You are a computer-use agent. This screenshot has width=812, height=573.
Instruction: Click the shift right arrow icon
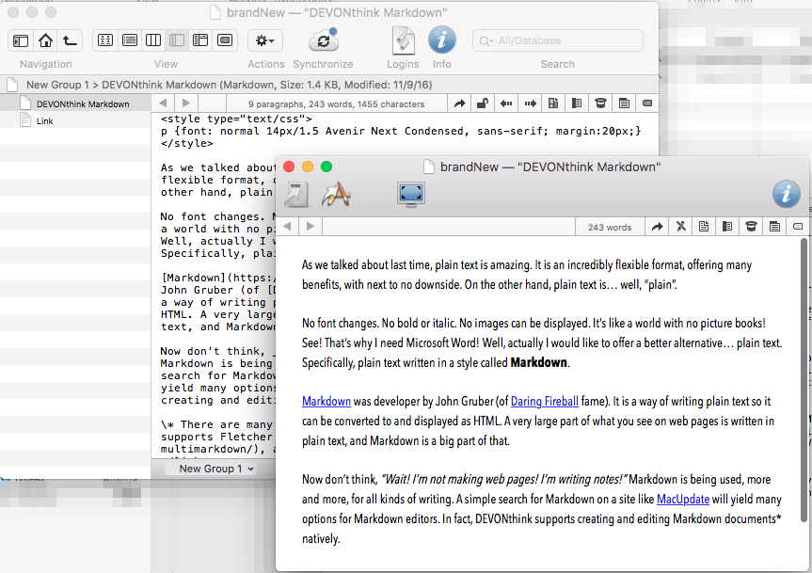click(x=531, y=103)
